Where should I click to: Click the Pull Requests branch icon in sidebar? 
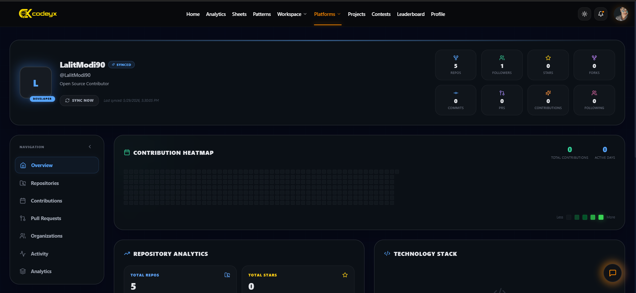23,218
